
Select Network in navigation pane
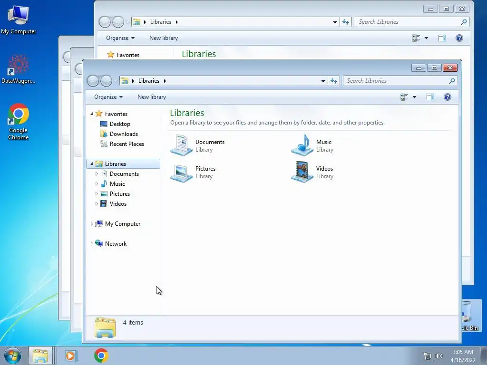click(116, 243)
